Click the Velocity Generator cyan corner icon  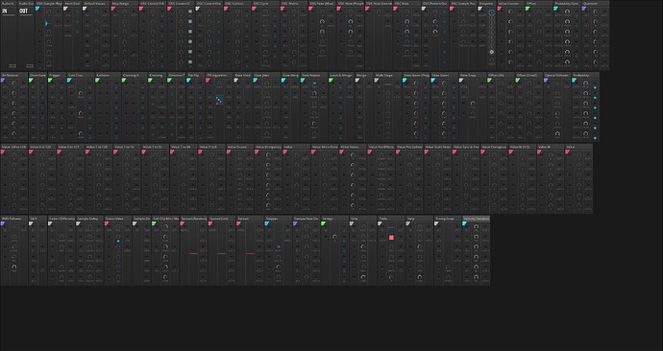(x=464, y=223)
